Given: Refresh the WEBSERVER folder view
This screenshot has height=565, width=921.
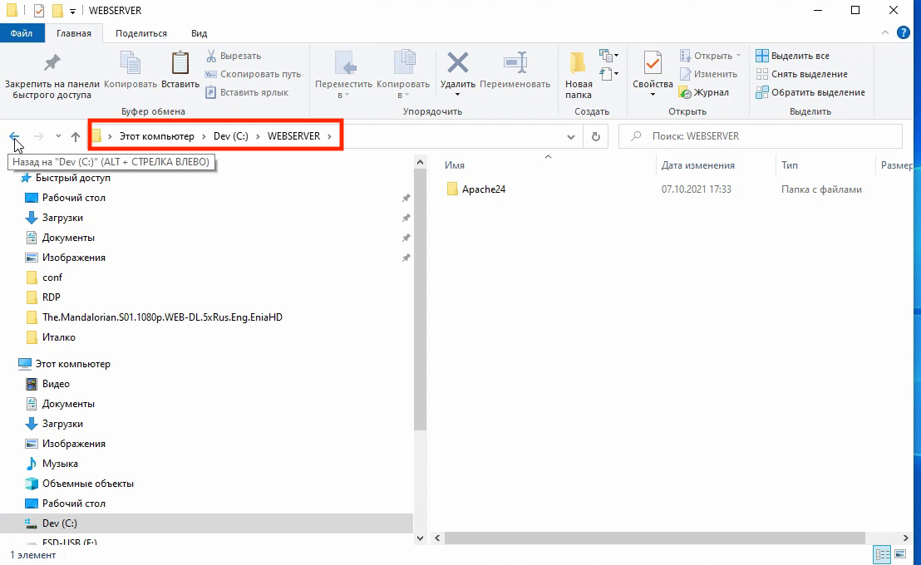Looking at the screenshot, I should point(596,136).
